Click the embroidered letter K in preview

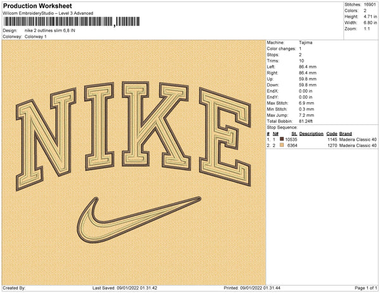coord(156,126)
